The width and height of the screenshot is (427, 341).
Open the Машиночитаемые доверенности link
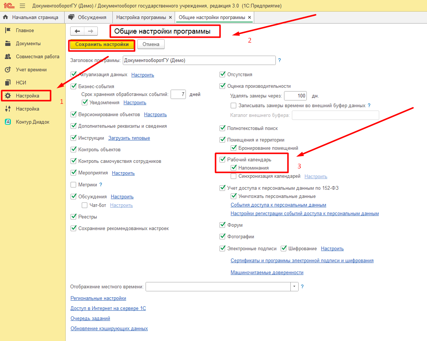(x=267, y=272)
